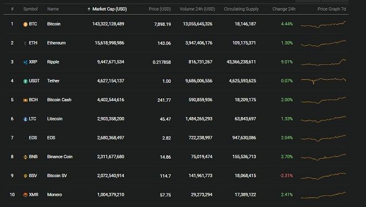Open Ripple 7-day price graph

point(323,62)
